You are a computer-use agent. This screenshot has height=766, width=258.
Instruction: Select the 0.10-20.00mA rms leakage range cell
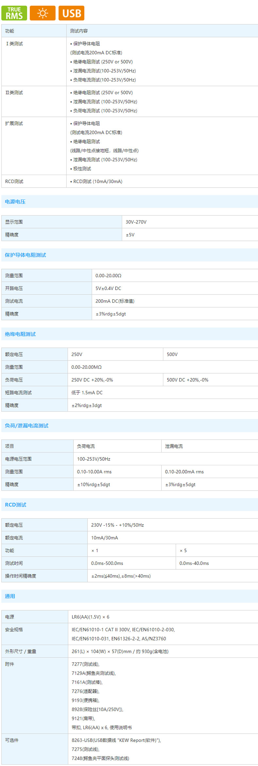[184, 472]
